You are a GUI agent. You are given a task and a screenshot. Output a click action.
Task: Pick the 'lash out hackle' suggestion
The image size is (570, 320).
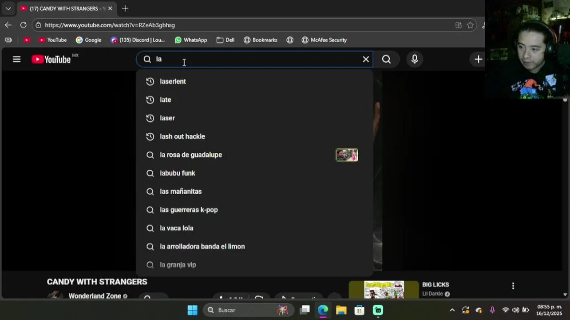(x=254, y=136)
